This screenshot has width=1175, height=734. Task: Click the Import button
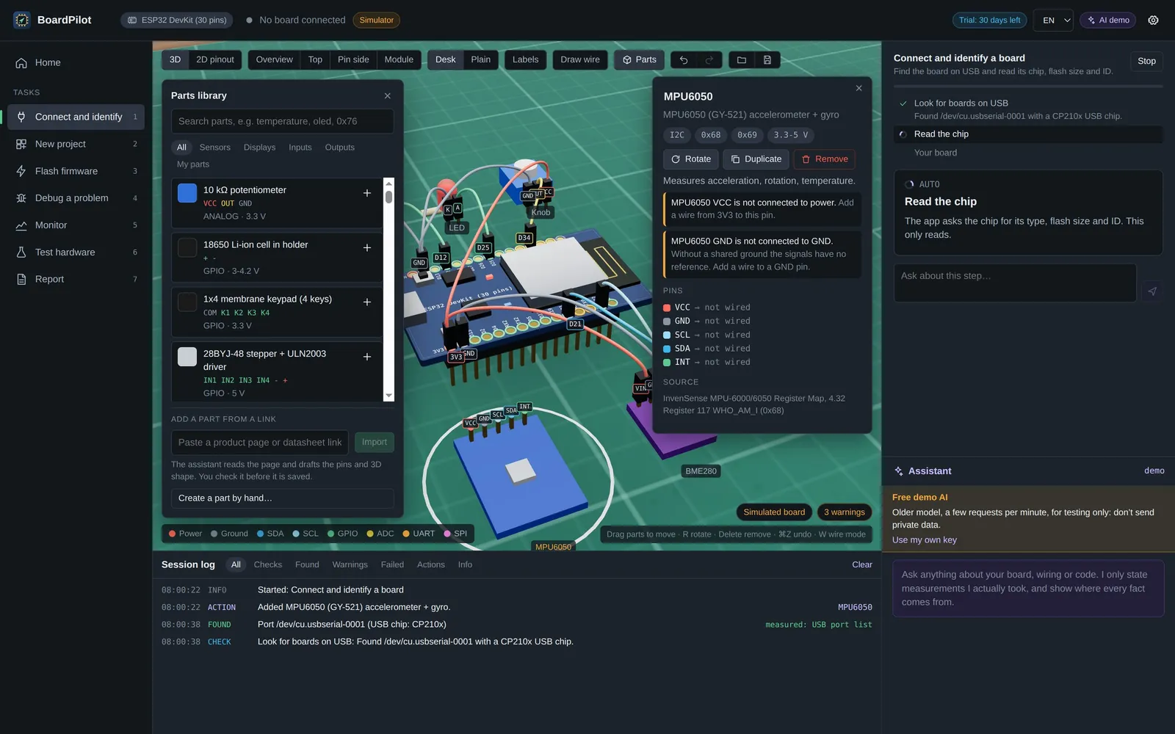coord(374,443)
